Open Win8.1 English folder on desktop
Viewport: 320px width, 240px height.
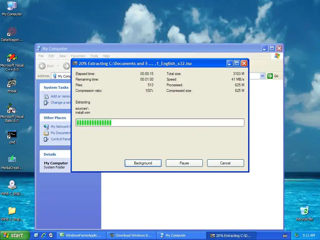12,214
